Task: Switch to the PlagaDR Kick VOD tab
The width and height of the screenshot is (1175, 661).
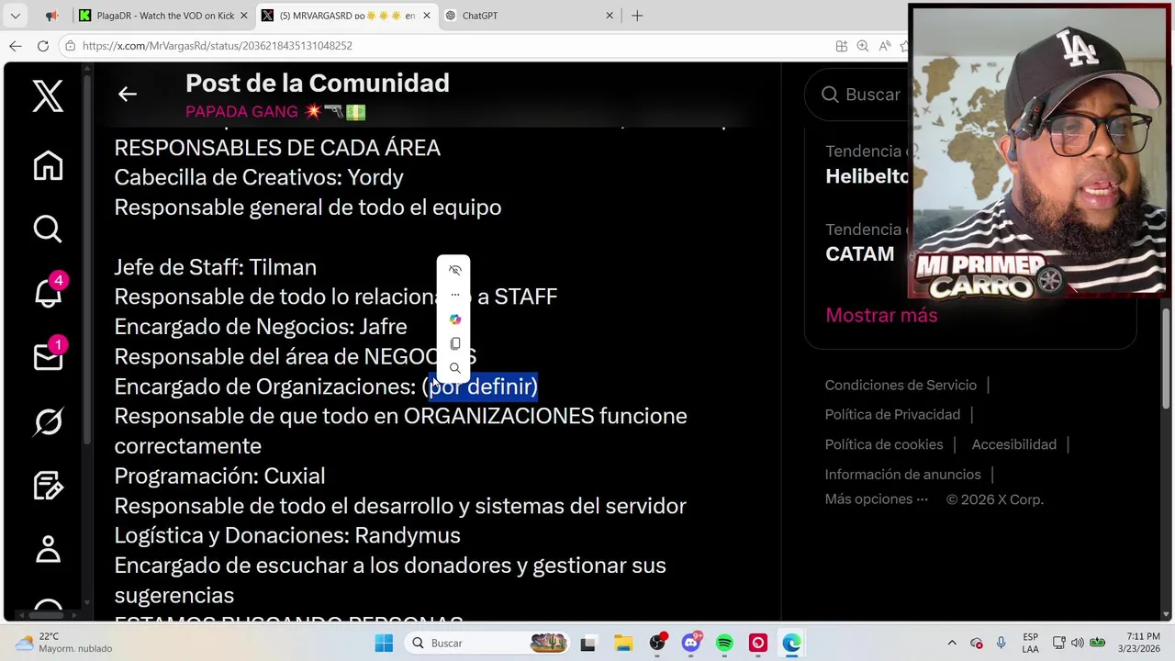Action: coord(162,16)
